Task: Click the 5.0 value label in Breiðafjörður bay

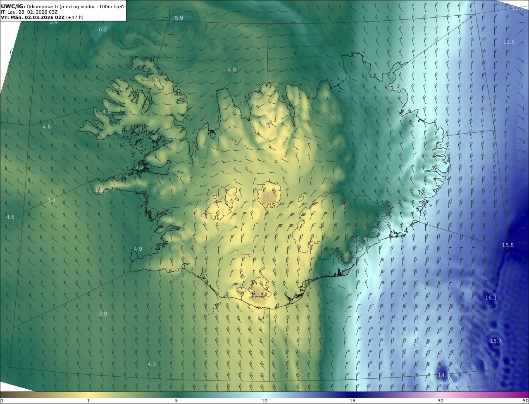Action: [139, 167]
